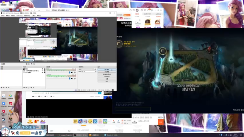Toggle the lock on first OBS source
Viewport: 244px width, 137px height.
point(45,69)
